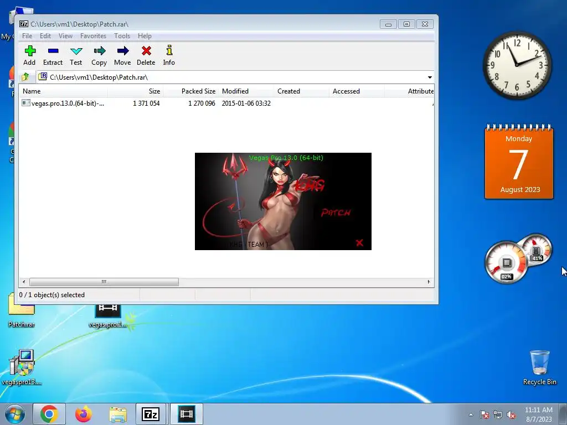Click modified date 2015-01-06 03:32
This screenshot has width=567, height=425.
click(246, 103)
